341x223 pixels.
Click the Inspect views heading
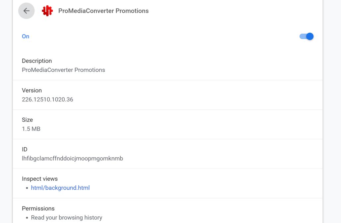40,179
